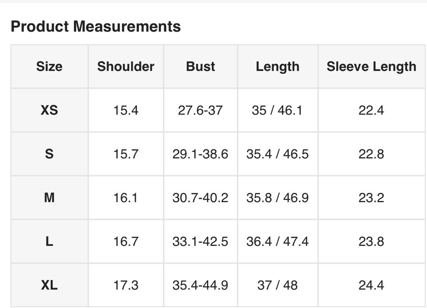Select the 22.4 sleeve length cell

371,110
